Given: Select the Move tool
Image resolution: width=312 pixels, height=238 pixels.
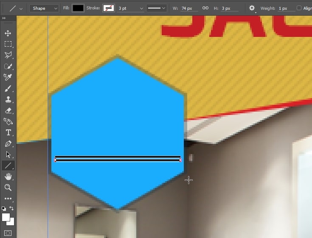Looking at the screenshot, I should (8, 33).
